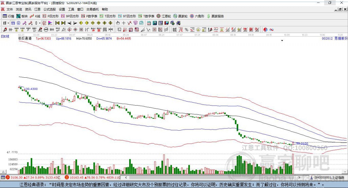The width and height of the screenshot is (348, 188).
Task: Click the 130.4300 high price label
Action: click(x=31, y=89)
